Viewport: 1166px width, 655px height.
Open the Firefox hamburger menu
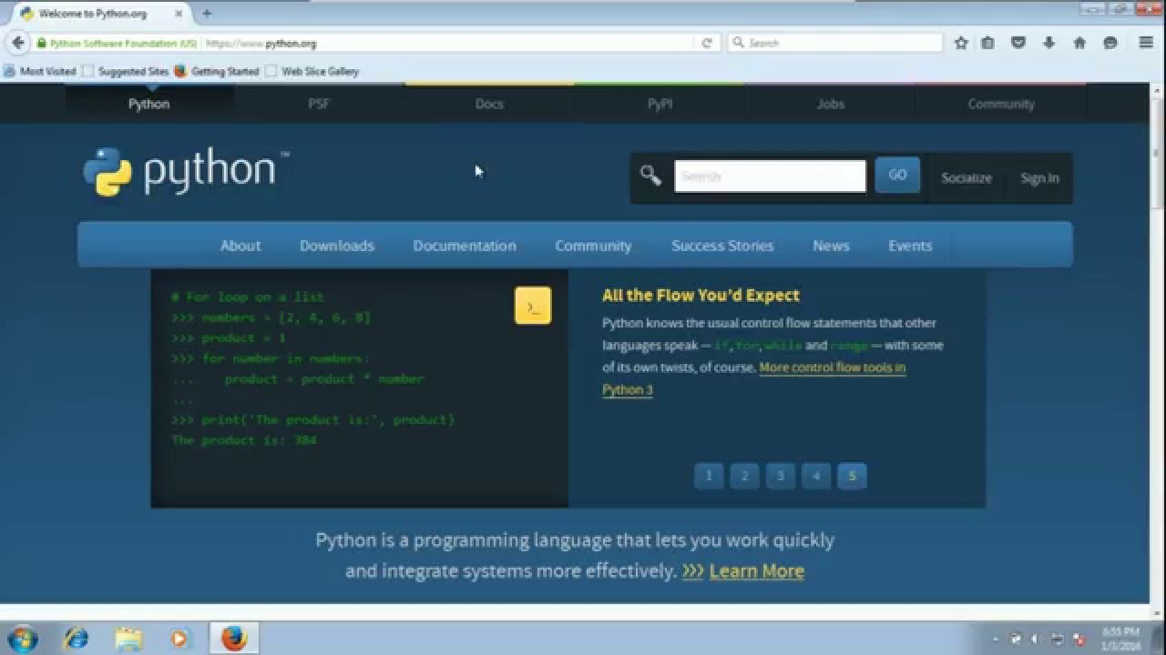(x=1146, y=43)
